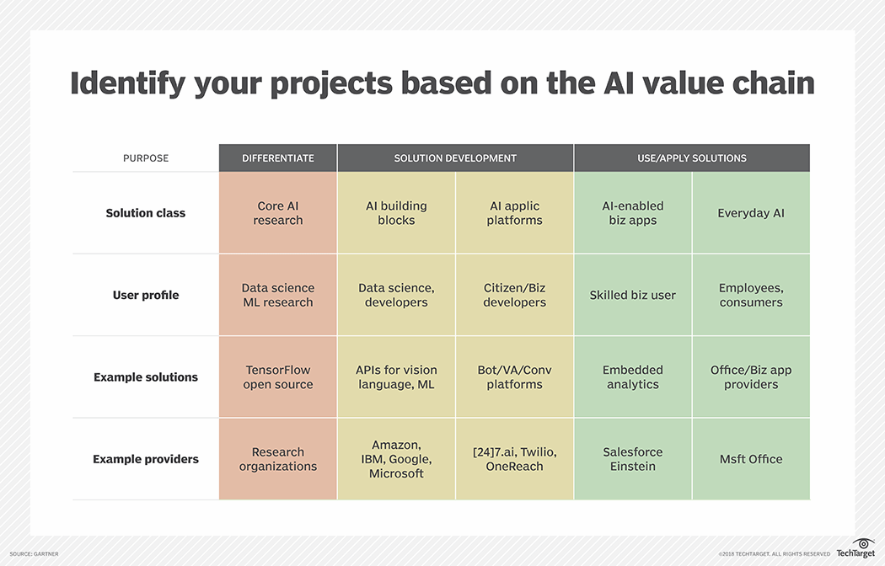Screen dimensions: 885x566
Task: Select the Example providers row label
Action: [146, 459]
